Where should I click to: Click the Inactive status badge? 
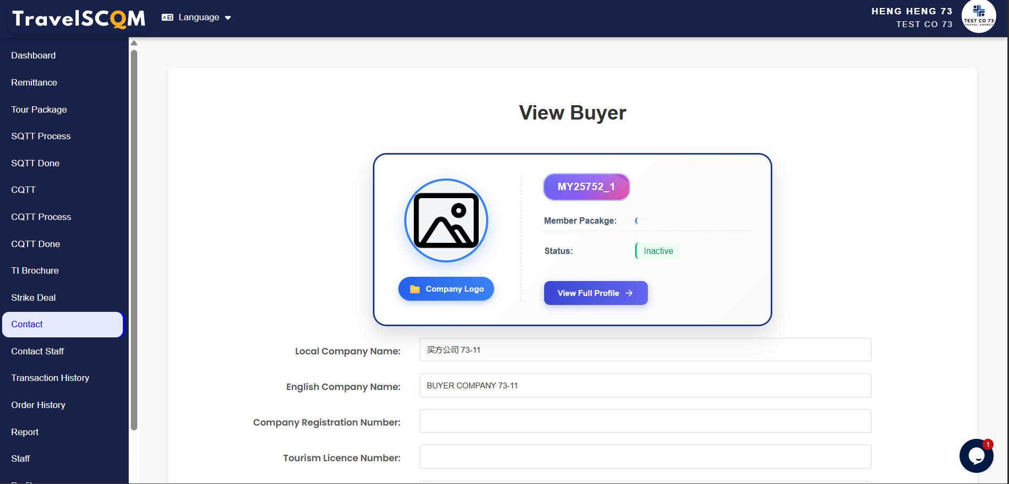(x=658, y=251)
